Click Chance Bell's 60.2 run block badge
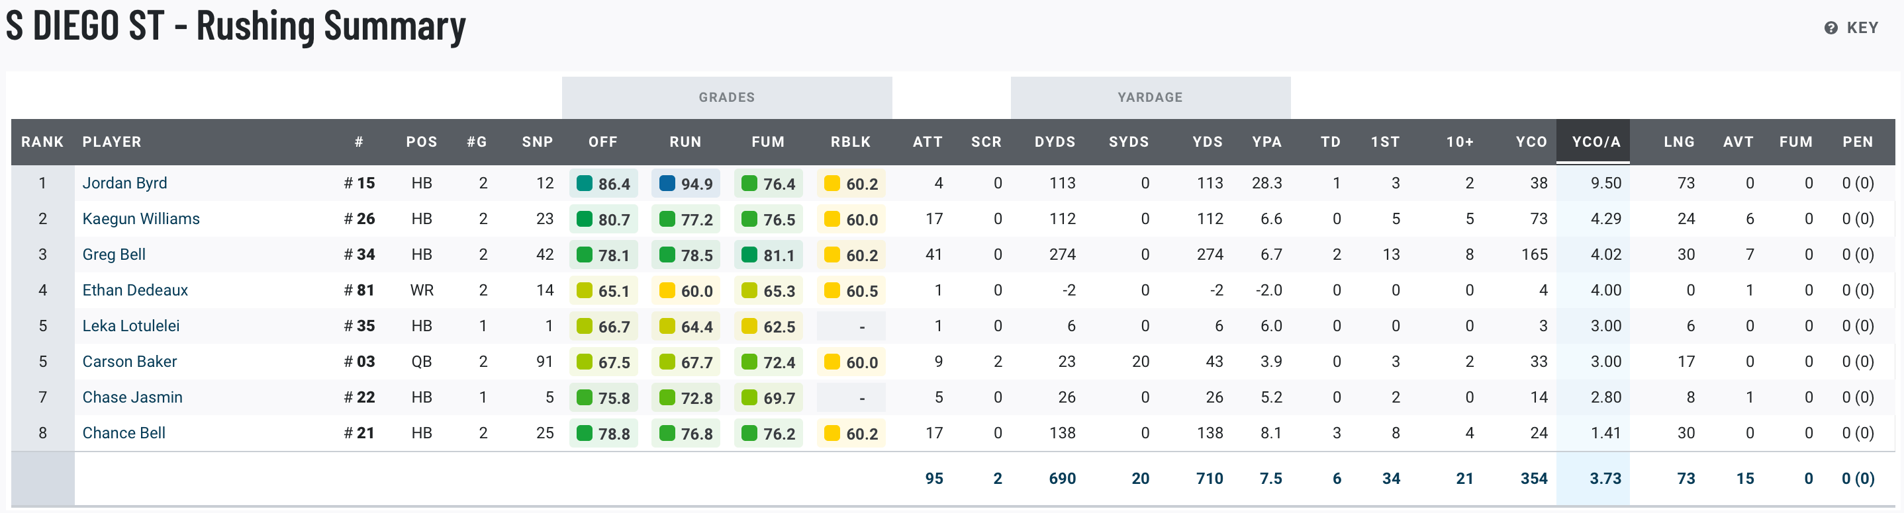Image resolution: width=1904 pixels, height=513 pixels. [851, 433]
